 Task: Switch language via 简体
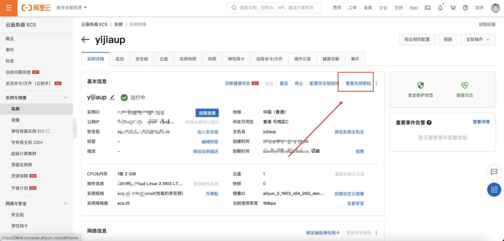[479, 8]
